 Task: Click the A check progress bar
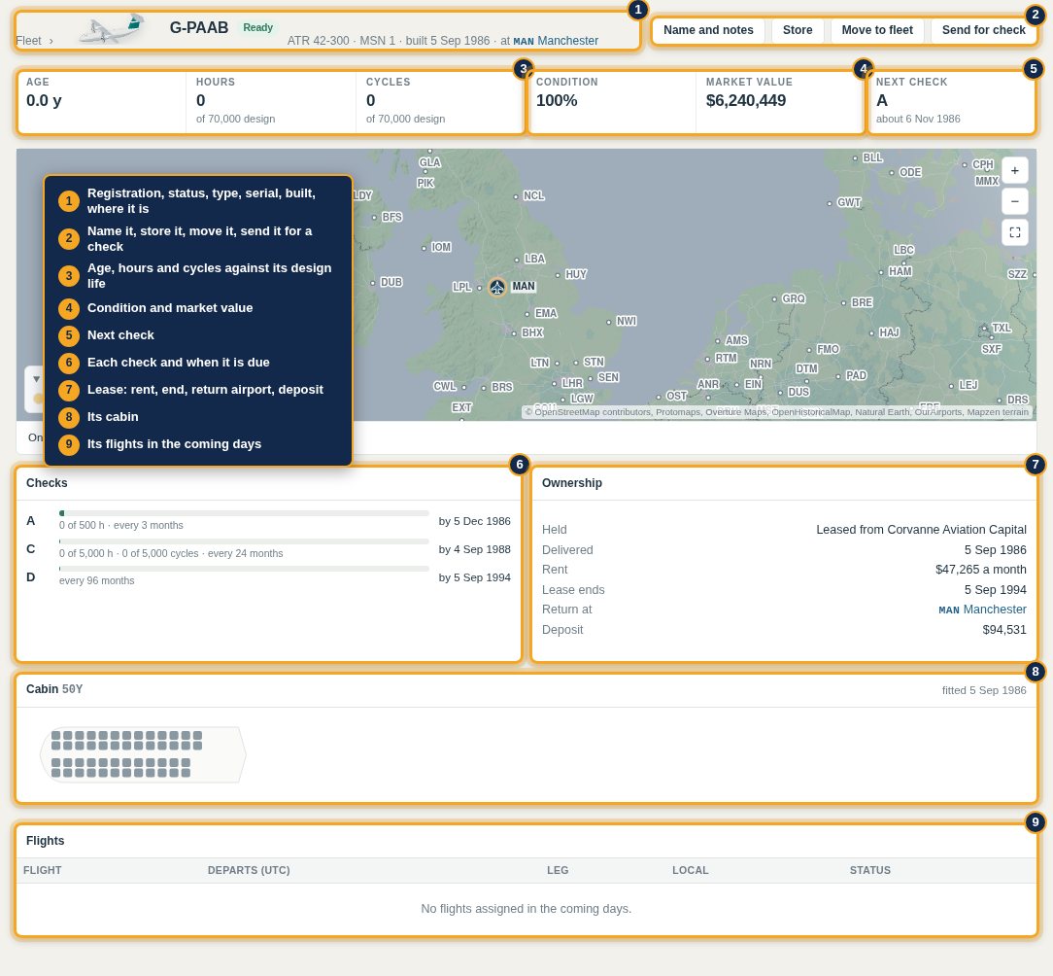[x=244, y=513]
